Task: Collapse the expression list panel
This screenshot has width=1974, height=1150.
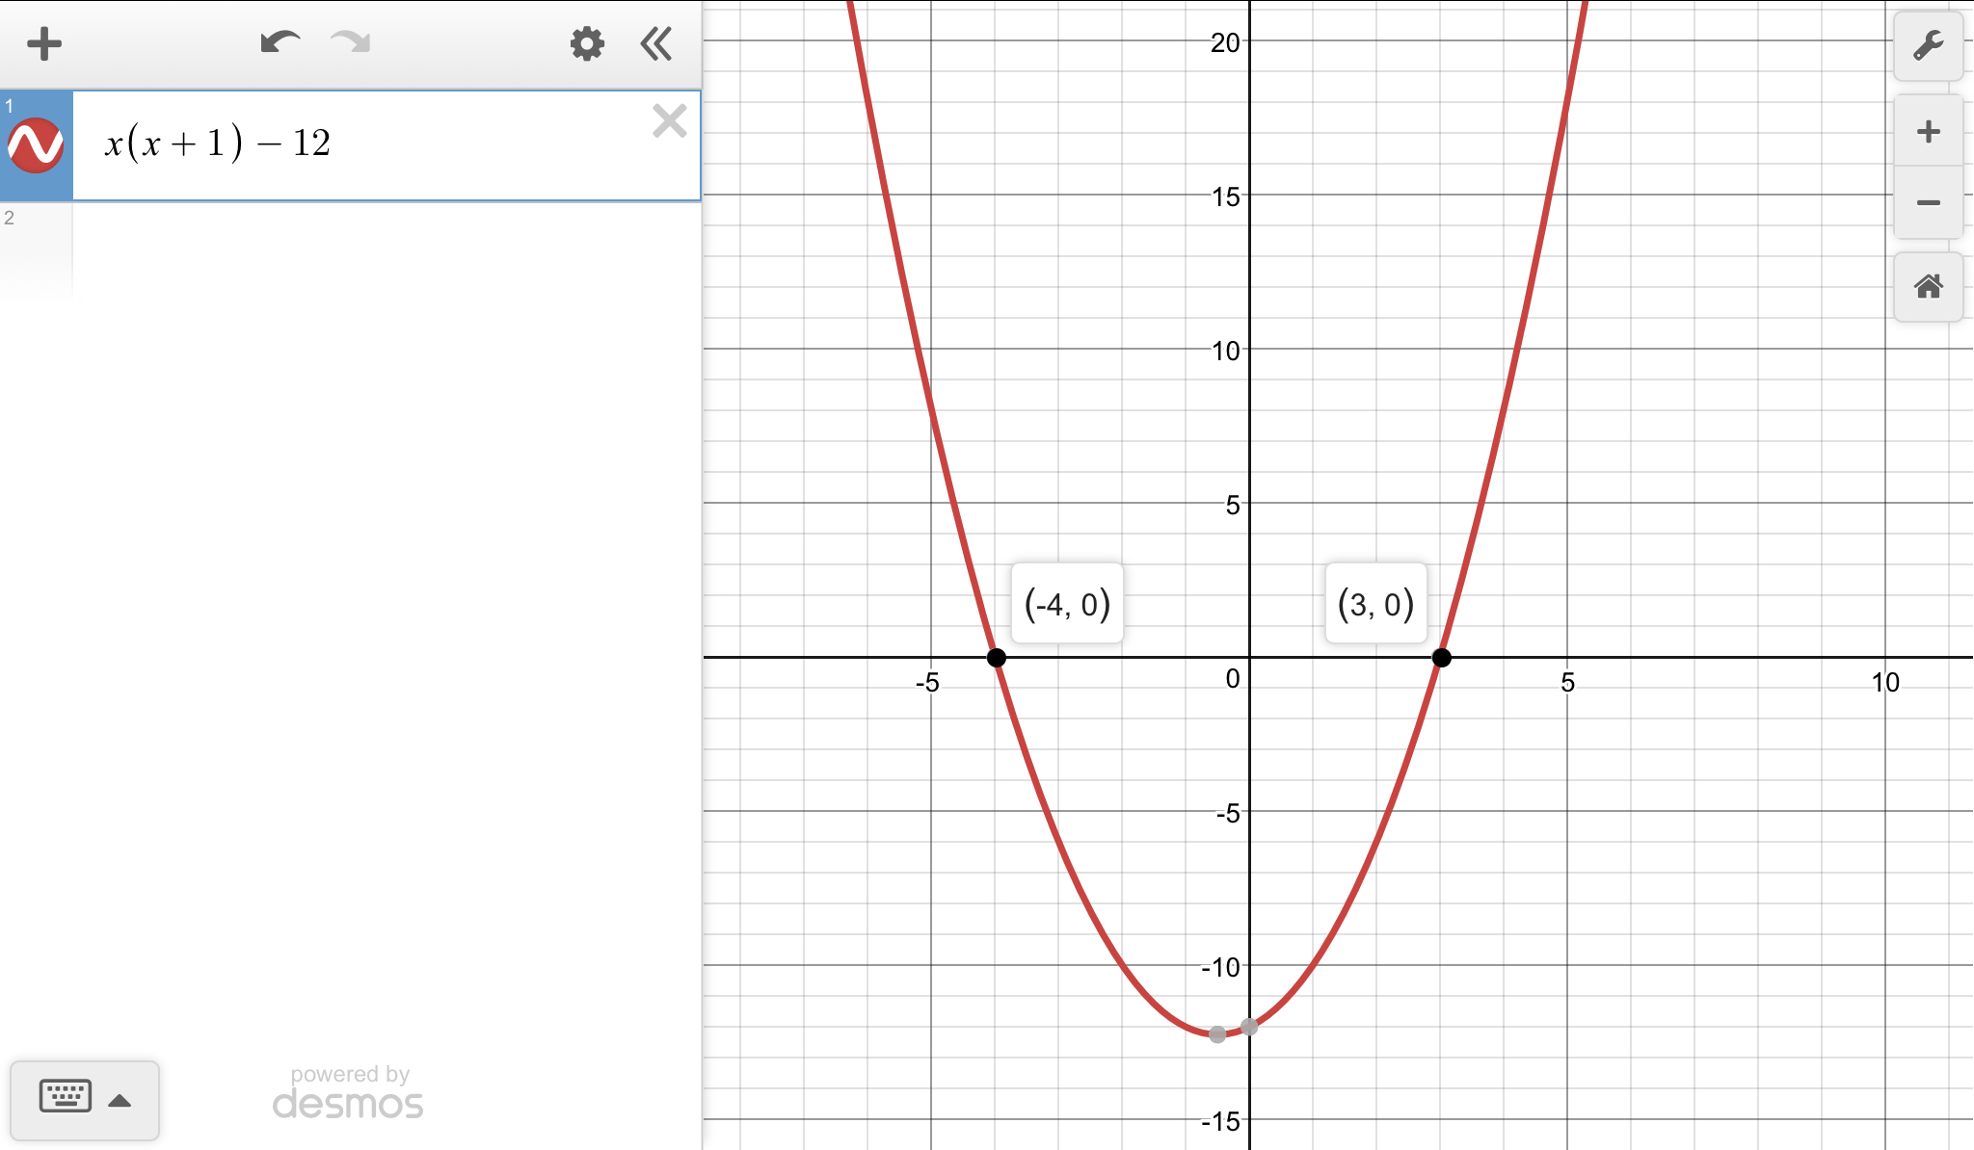Action: pyautogui.click(x=656, y=43)
